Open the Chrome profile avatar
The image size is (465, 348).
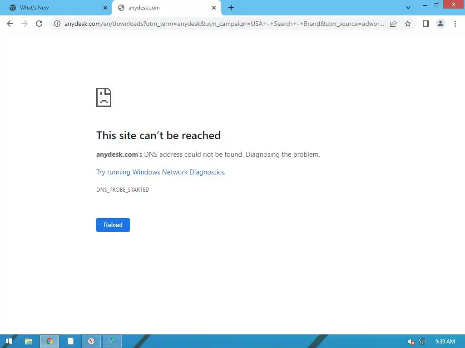tap(440, 24)
